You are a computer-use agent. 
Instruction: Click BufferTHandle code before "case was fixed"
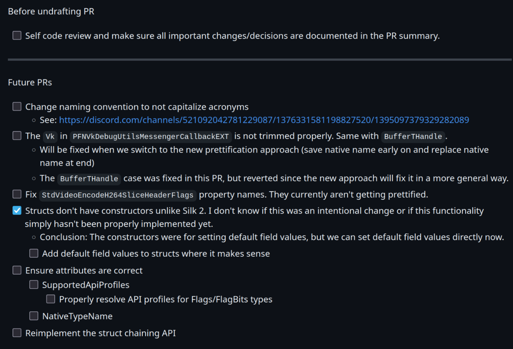(x=89, y=179)
